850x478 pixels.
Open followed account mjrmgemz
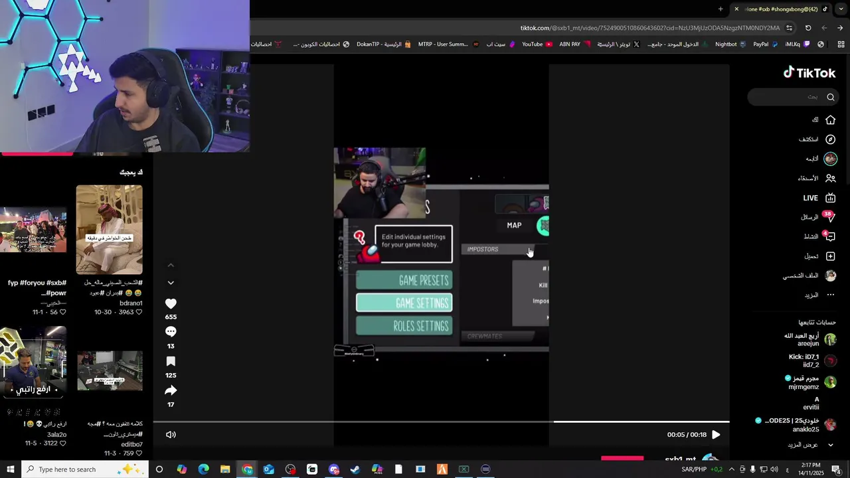810,382
